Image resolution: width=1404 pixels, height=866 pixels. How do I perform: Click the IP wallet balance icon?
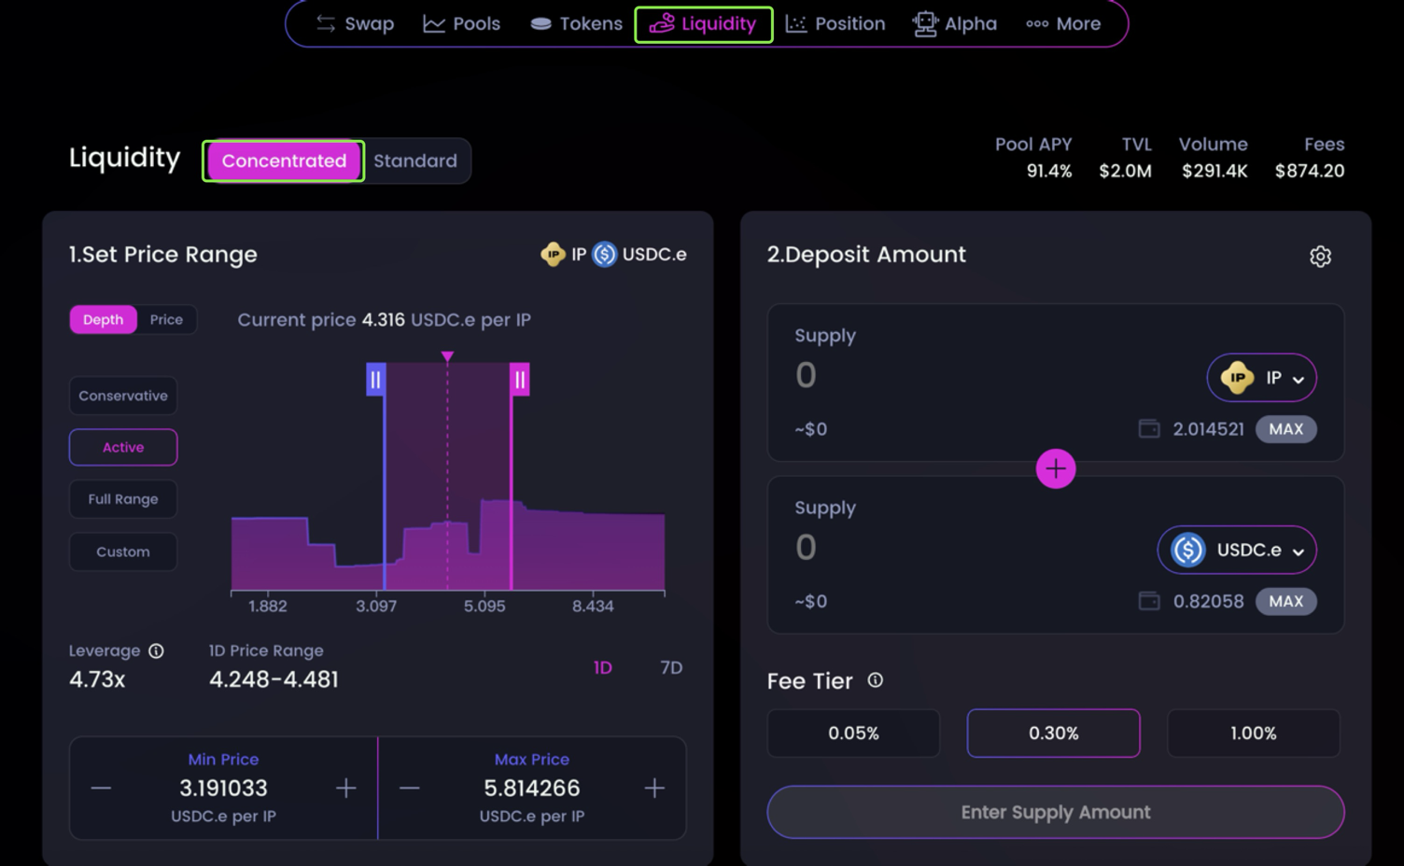point(1149,429)
